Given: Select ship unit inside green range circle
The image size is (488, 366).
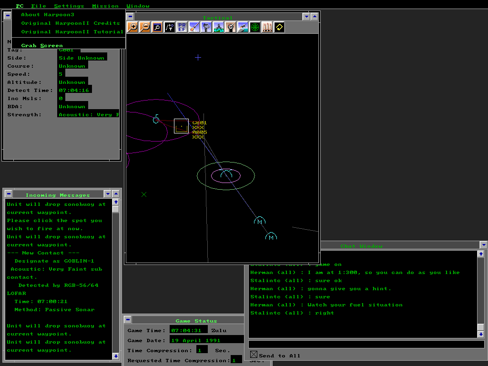Looking at the screenshot, I should coord(226,173).
